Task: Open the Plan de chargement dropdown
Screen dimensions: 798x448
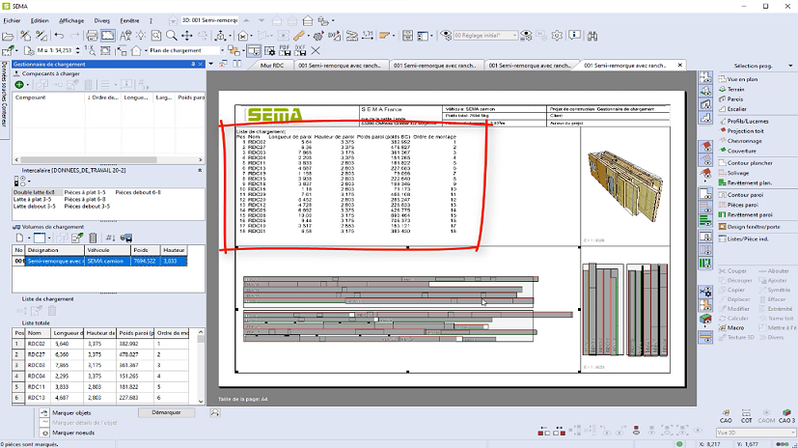Action: [222, 50]
